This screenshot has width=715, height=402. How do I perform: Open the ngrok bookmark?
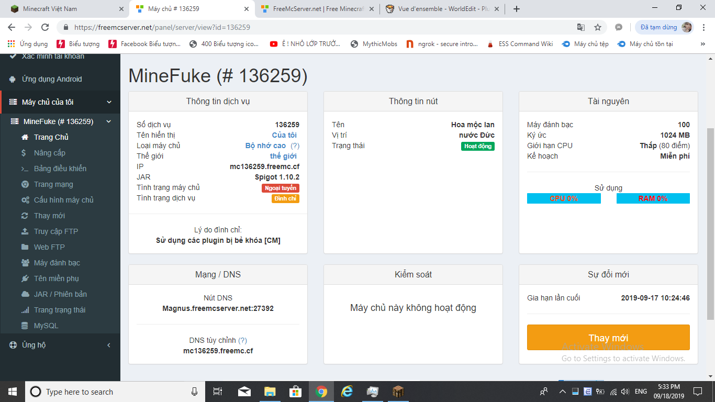pos(442,44)
